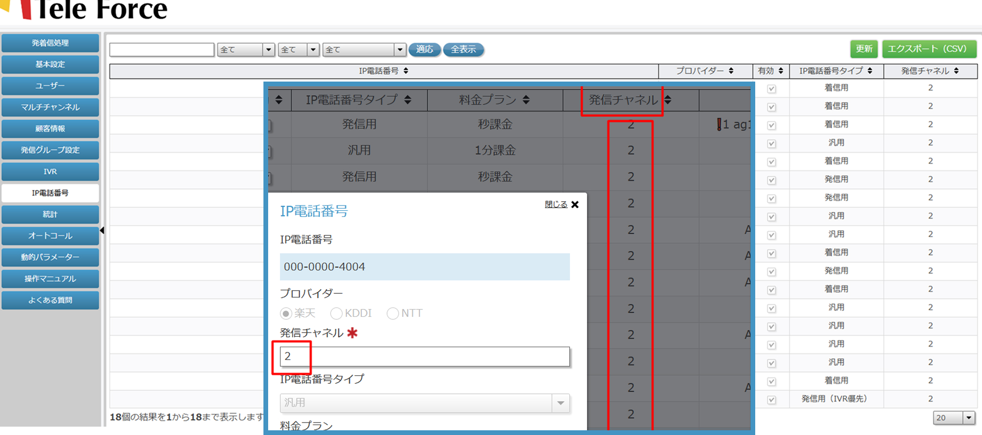This screenshot has width=982, height=435.
Task: Click the エクスポート (CSV) button
Action: tap(929, 49)
